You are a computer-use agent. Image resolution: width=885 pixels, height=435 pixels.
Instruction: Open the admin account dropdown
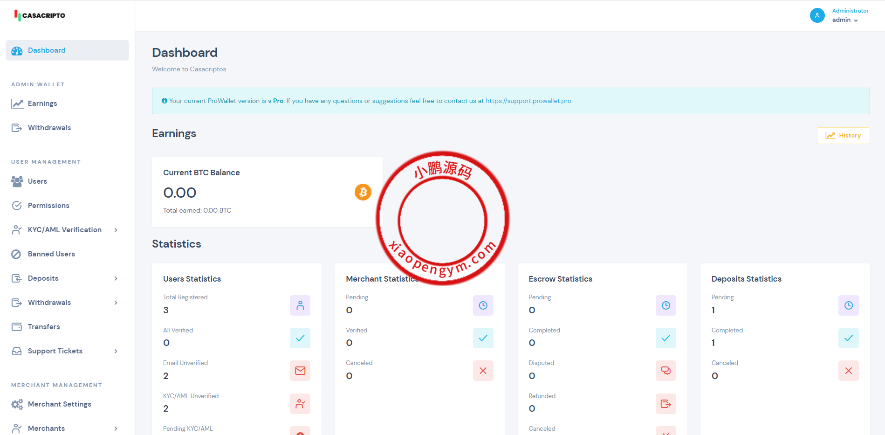click(845, 20)
